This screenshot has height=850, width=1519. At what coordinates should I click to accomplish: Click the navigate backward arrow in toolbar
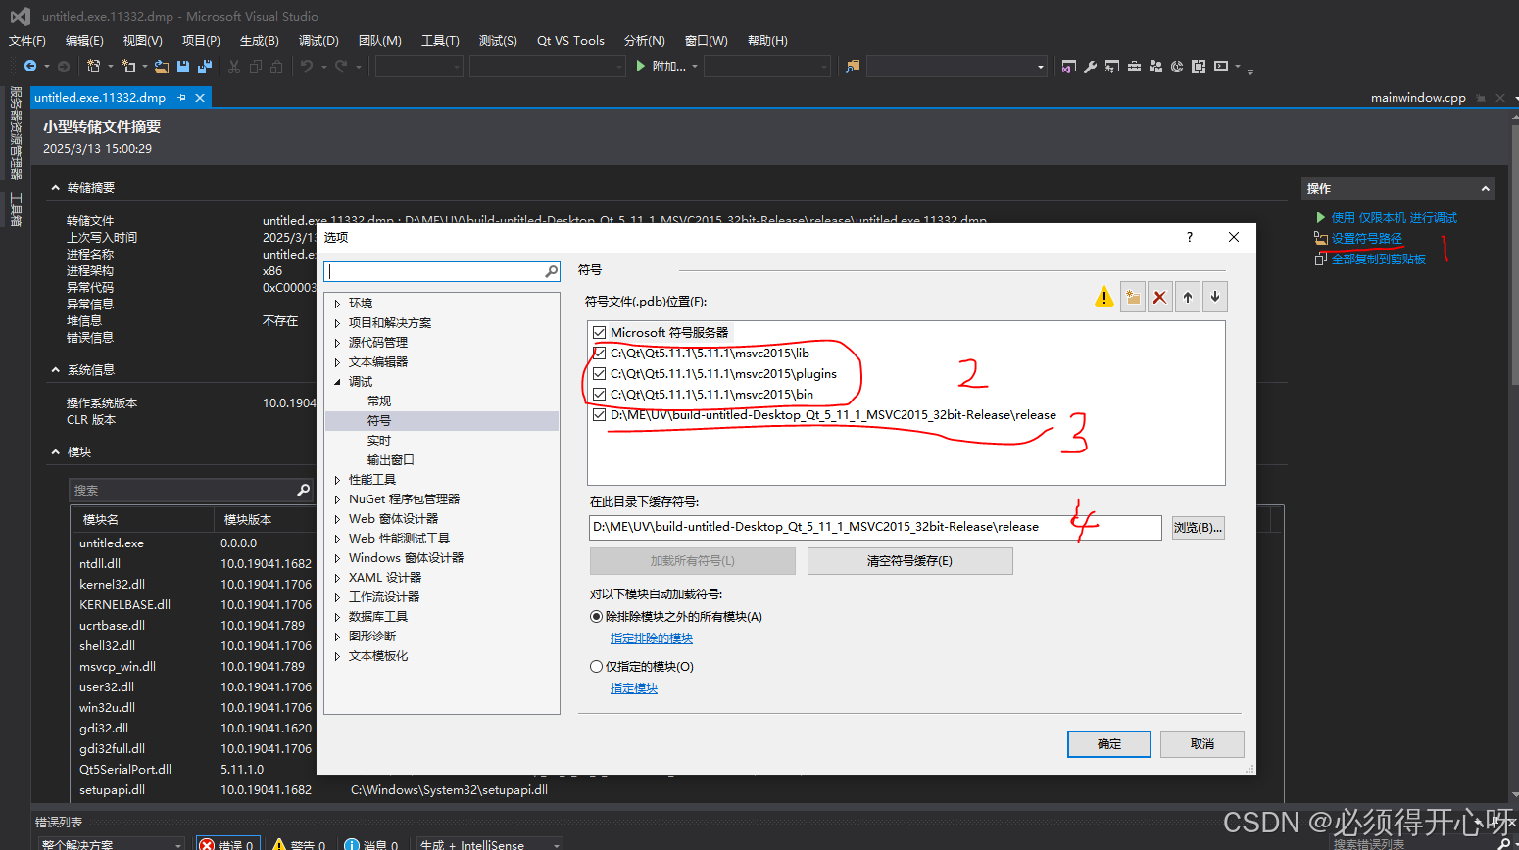[30, 66]
